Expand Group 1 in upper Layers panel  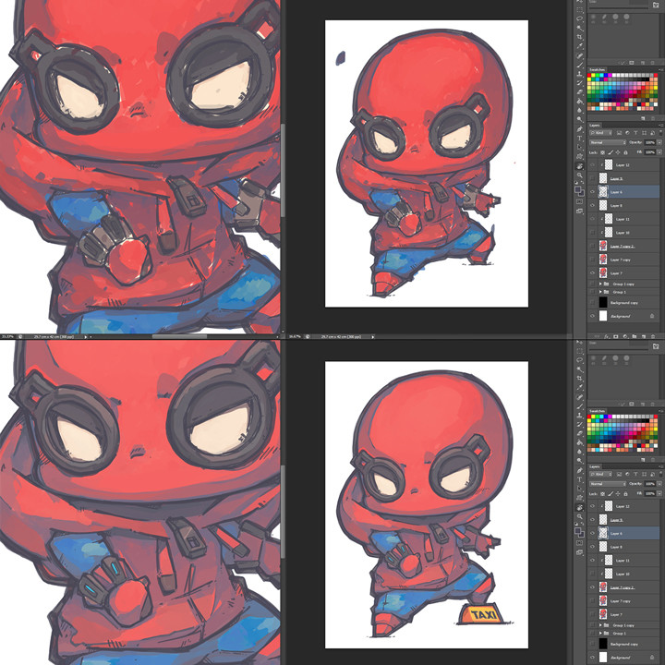point(600,292)
